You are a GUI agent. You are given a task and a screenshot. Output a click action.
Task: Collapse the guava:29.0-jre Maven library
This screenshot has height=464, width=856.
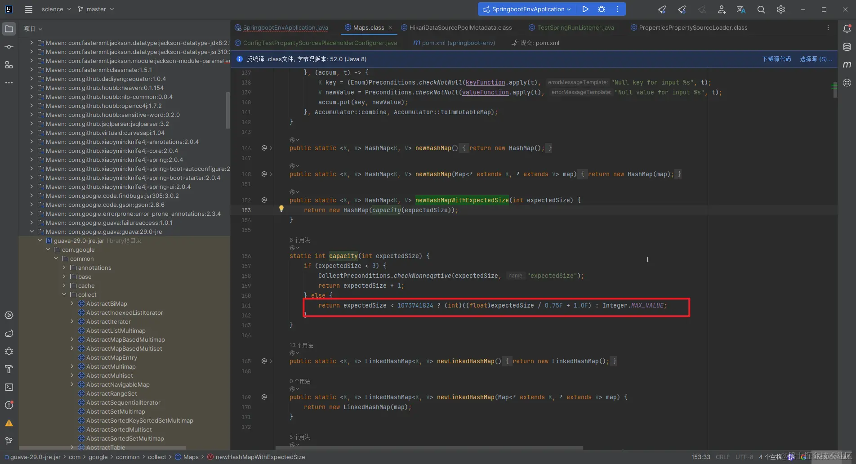click(31, 232)
